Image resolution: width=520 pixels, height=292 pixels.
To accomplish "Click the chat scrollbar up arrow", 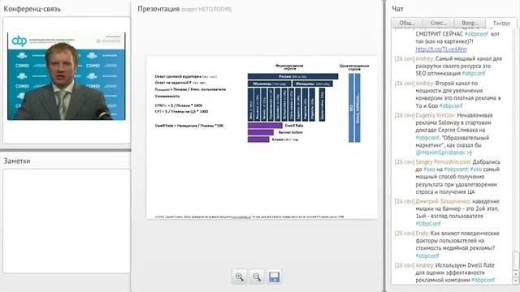I will pos(515,274).
